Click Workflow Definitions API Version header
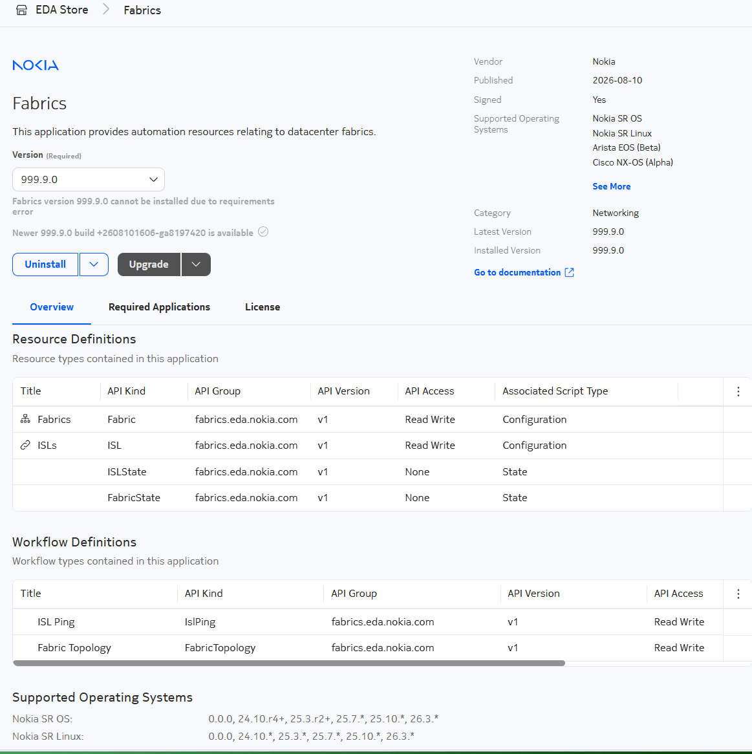752x754 pixels. (x=533, y=594)
